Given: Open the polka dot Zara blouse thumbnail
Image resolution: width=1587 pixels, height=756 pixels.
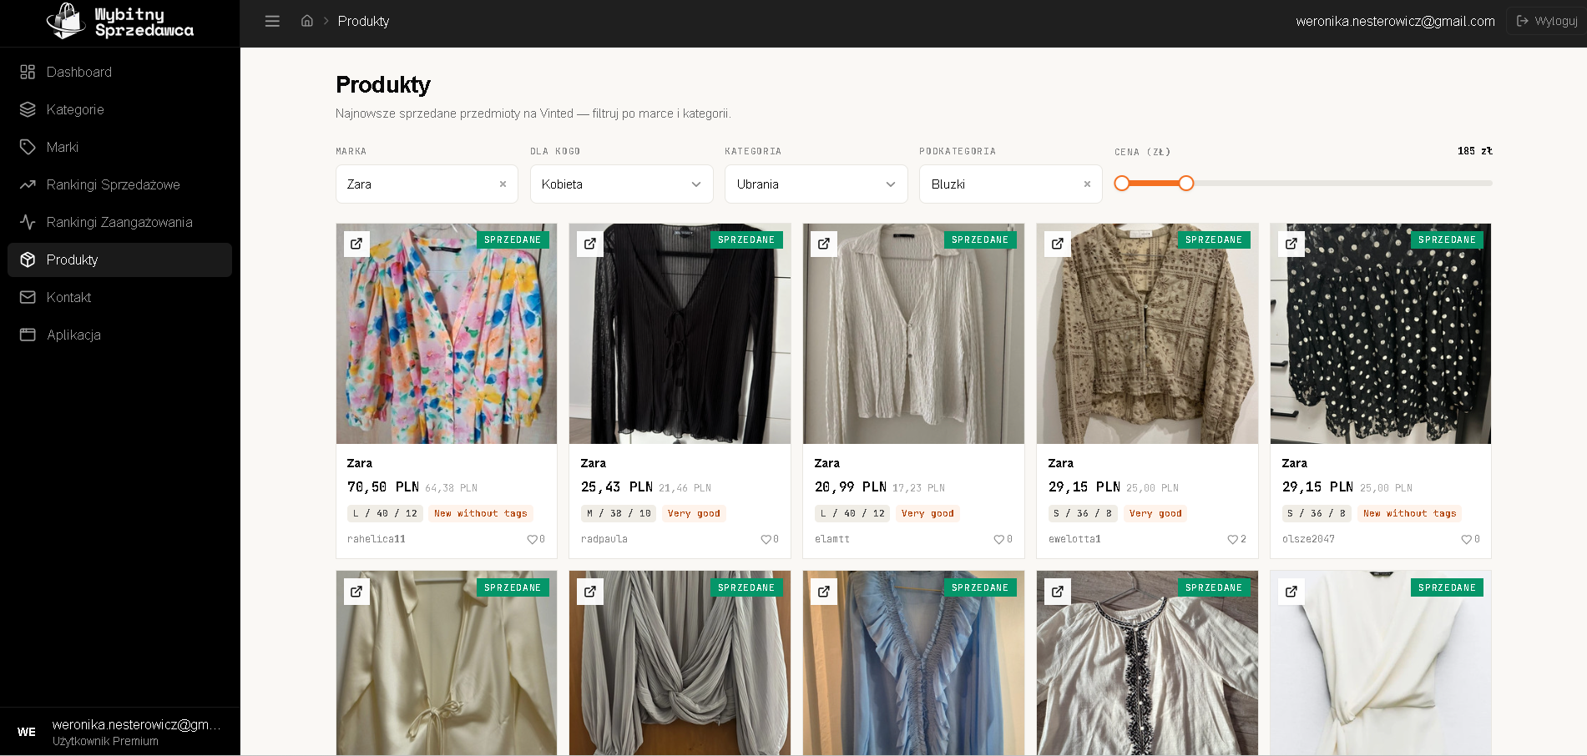Looking at the screenshot, I should click(x=1381, y=334).
